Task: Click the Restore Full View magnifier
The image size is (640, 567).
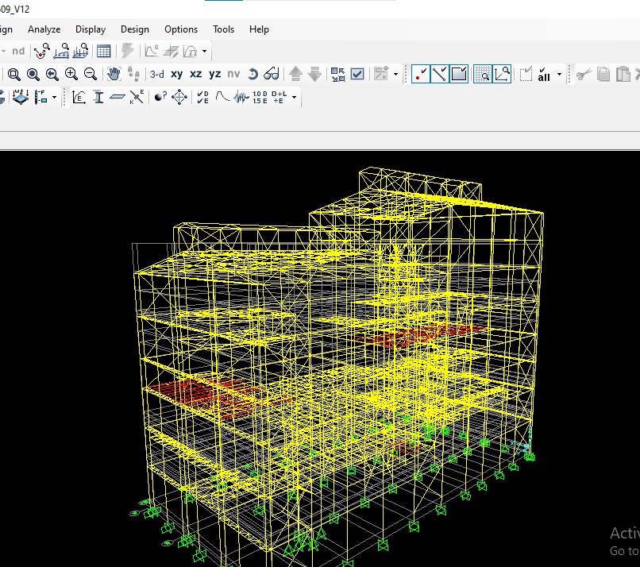Action: (33, 74)
